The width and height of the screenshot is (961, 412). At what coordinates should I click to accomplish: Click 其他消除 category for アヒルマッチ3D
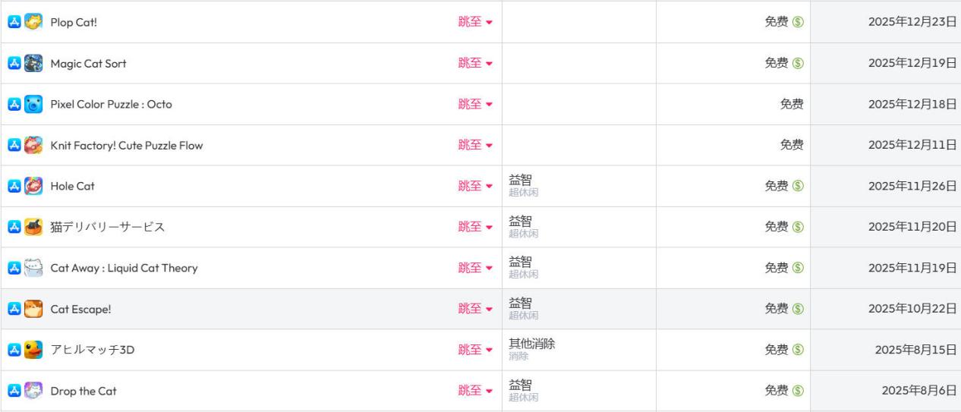tap(531, 344)
